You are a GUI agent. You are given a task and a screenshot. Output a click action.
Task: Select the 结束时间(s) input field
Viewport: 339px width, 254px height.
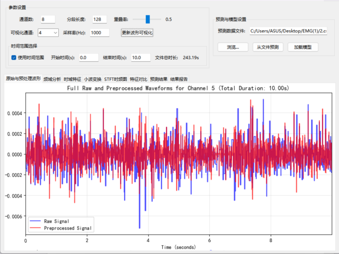click(x=141, y=58)
